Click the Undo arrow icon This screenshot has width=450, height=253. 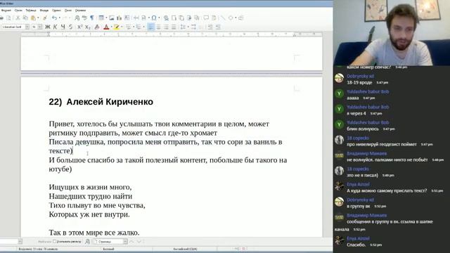point(54,18)
